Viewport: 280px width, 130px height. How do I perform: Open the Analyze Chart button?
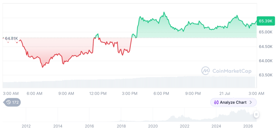[233, 102]
